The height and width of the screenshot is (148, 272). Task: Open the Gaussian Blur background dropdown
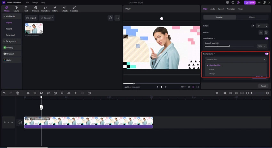(x=235, y=60)
